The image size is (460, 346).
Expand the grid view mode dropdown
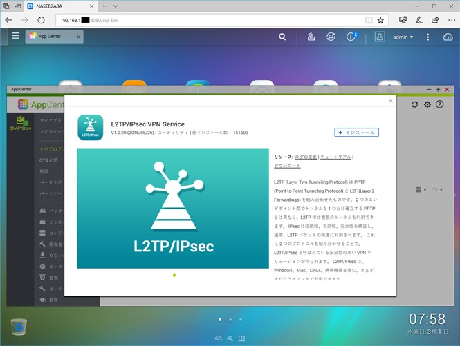click(421, 189)
